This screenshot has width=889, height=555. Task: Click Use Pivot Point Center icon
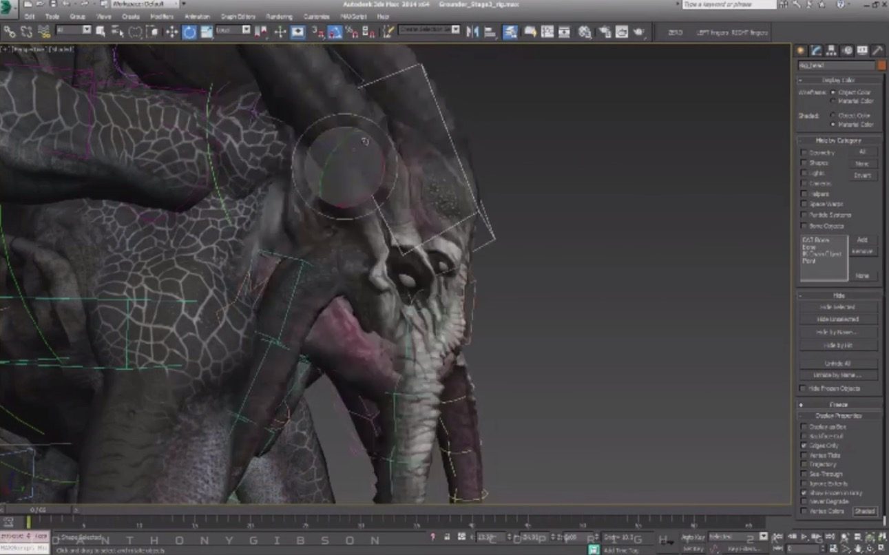(262, 32)
